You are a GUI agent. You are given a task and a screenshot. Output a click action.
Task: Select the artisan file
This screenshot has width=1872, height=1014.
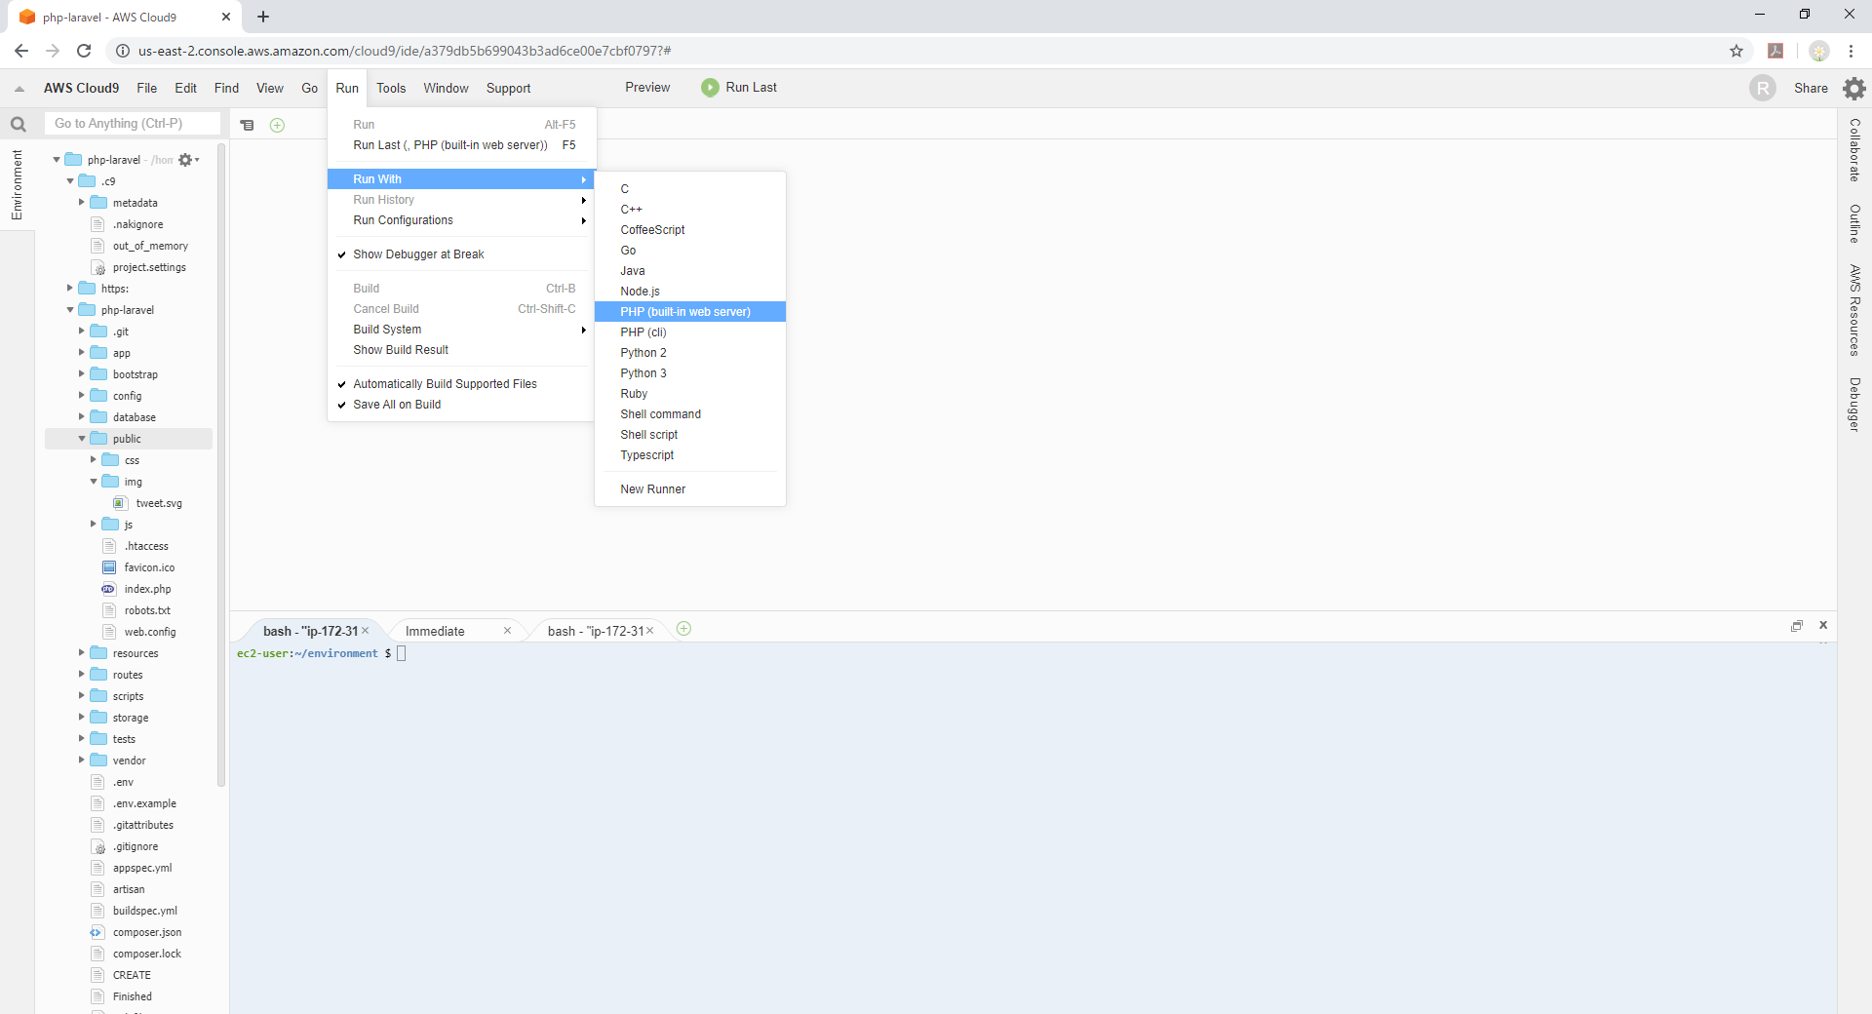128,889
